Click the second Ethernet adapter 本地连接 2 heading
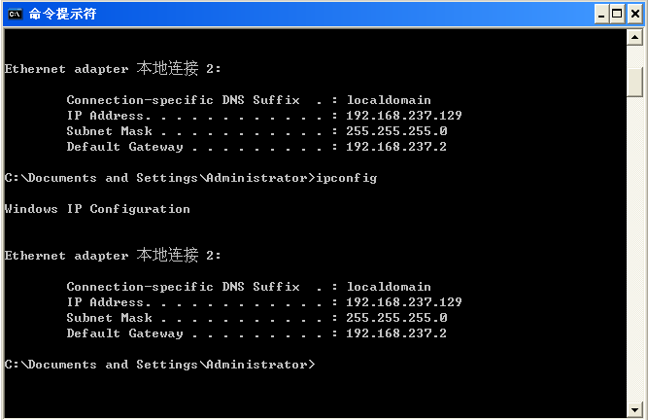This screenshot has width=648, height=420. coord(113,256)
